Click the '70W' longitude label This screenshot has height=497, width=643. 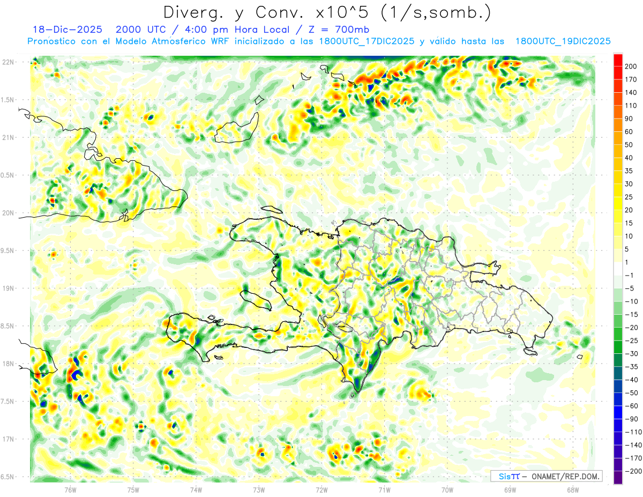[447, 489]
